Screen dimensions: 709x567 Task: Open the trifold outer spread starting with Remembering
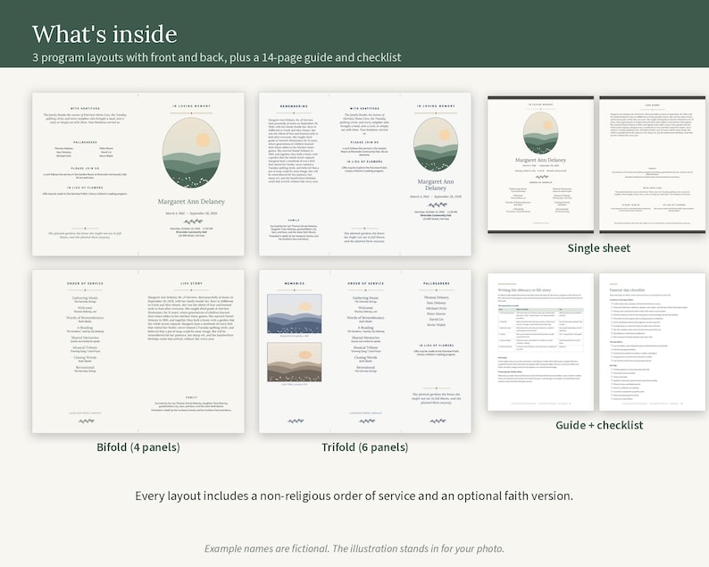pyautogui.click(x=365, y=174)
